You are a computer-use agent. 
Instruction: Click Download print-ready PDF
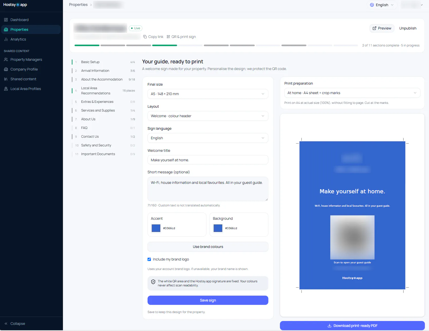click(352, 326)
